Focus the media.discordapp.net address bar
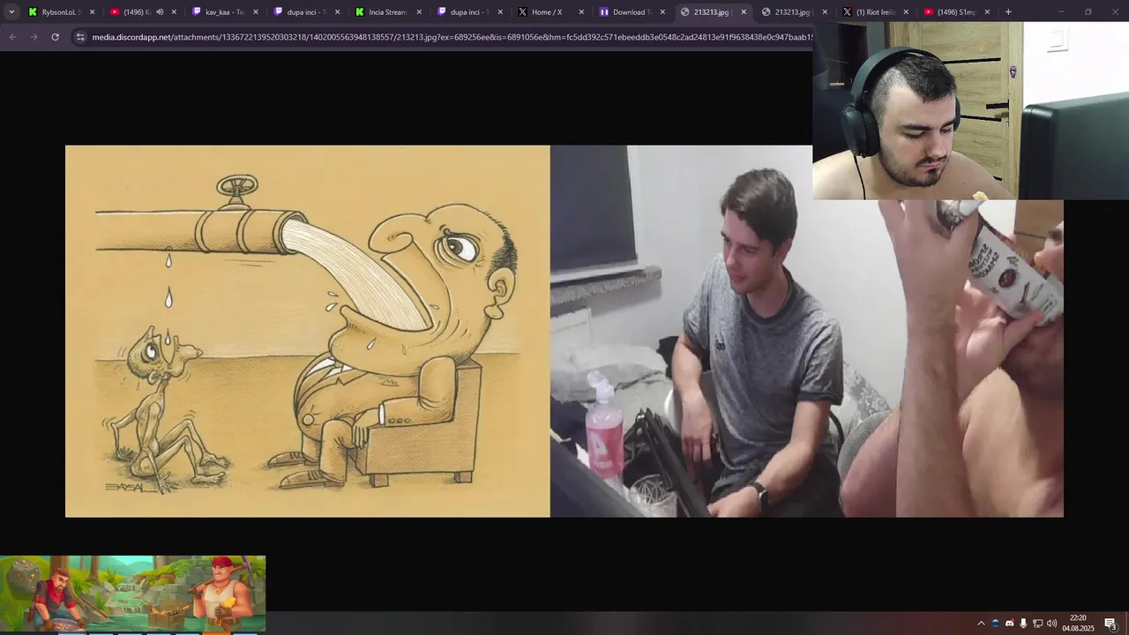The height and width of the screenshot is (635, 1129). coord(450,37)
